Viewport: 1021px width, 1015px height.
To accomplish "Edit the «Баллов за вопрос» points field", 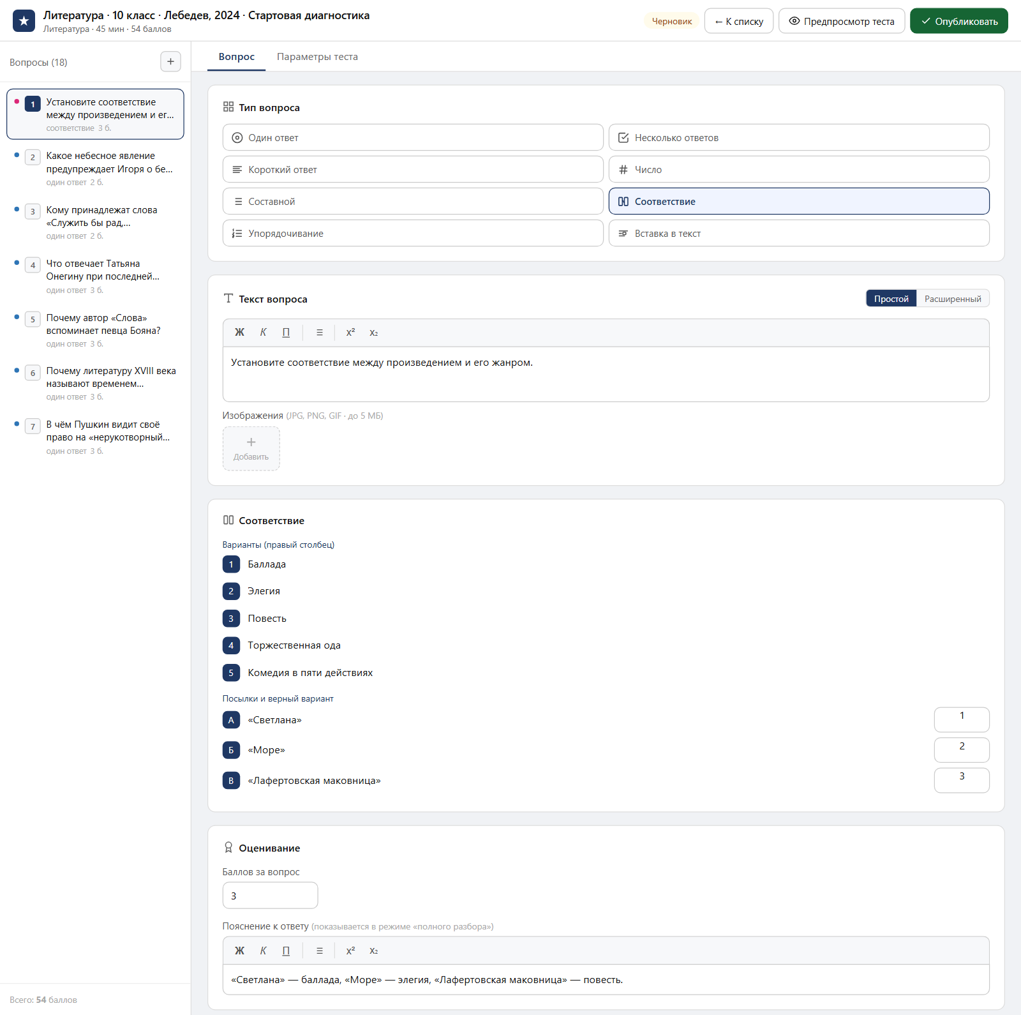I will tap(270, 896).
